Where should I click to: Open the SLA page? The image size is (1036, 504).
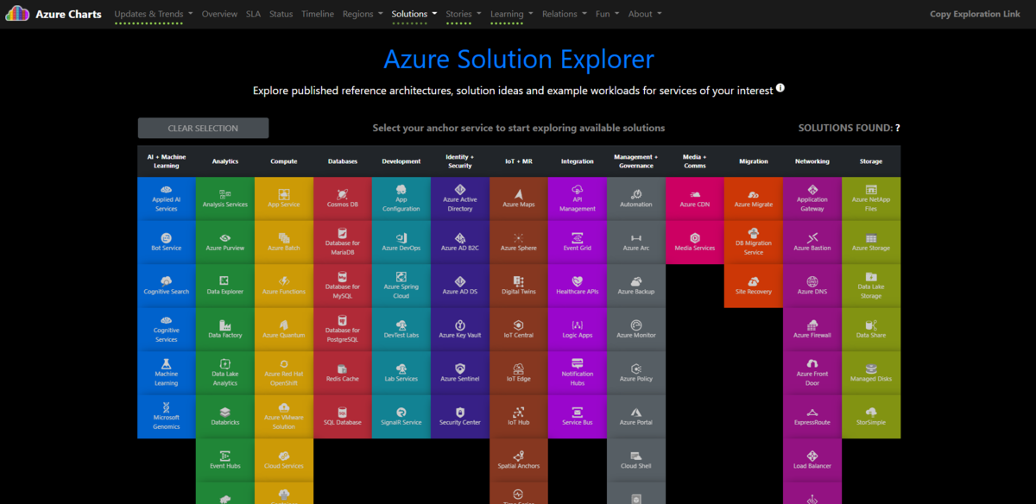click(253, 14)
